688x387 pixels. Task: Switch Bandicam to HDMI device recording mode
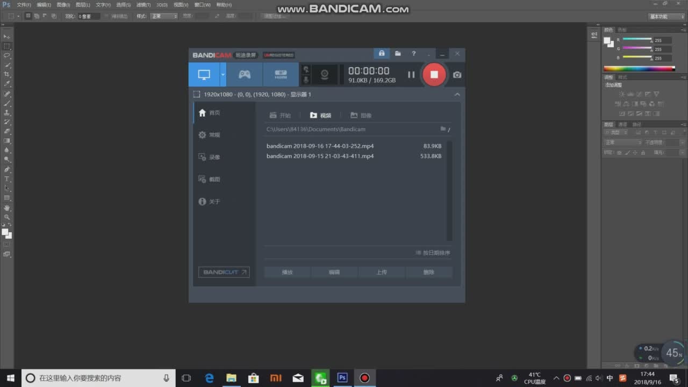pos(281,75)
